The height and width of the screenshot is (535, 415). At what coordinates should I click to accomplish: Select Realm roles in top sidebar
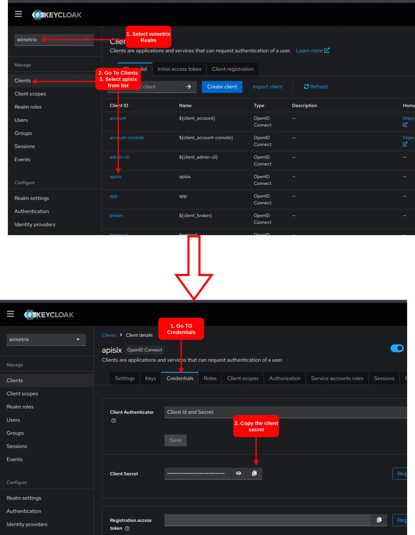coord(55,107)
